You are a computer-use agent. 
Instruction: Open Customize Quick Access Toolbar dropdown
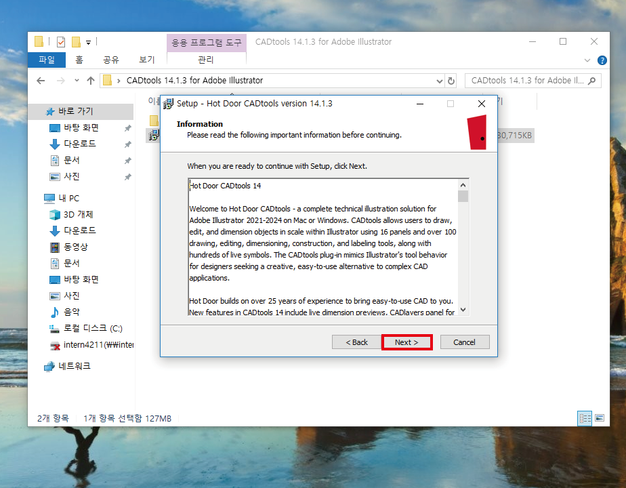88,42
